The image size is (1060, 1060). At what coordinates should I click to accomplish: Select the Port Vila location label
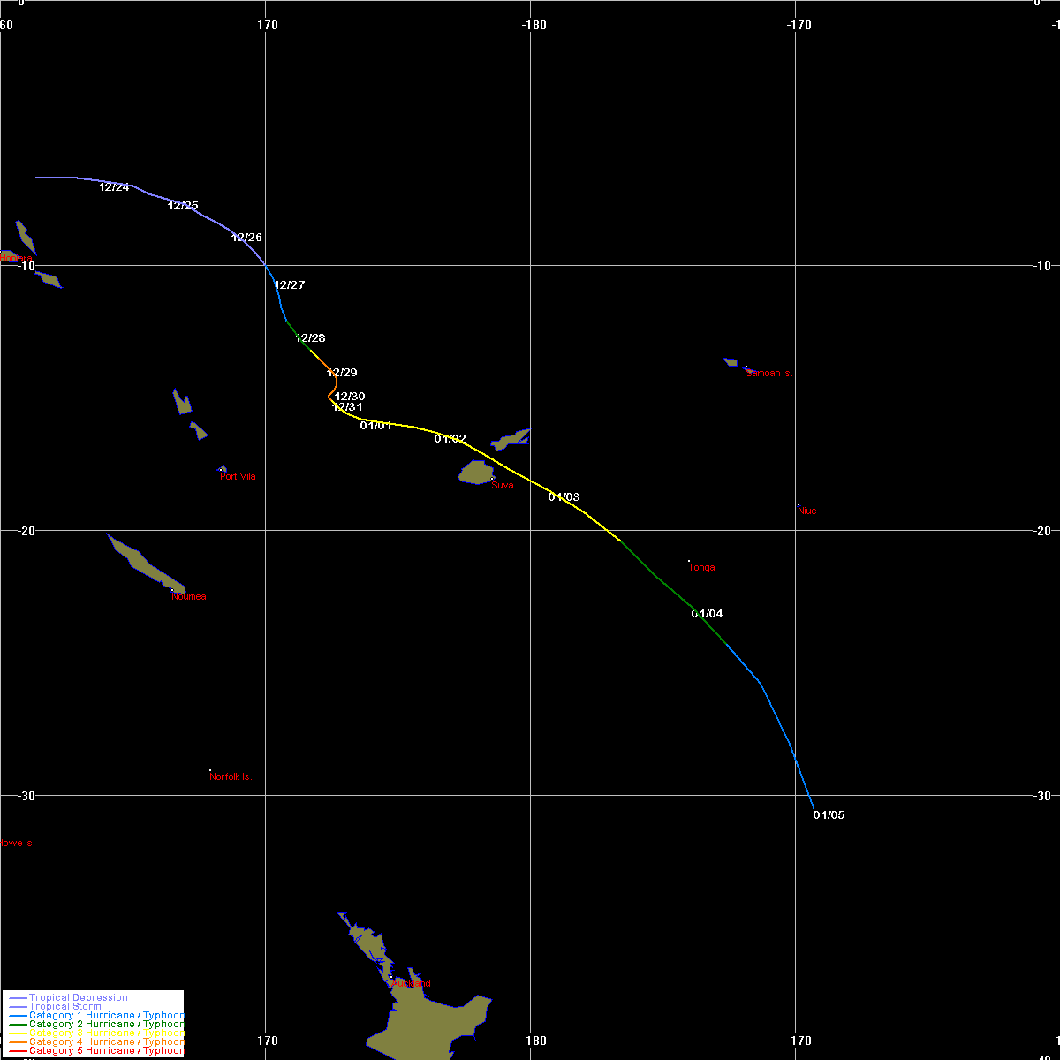pyautogui.click(x=238, y=477)
